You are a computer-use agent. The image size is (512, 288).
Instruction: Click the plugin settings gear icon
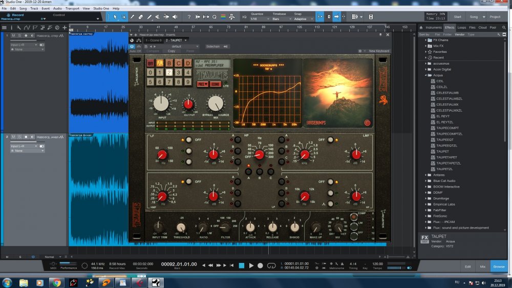click(360, 51)
